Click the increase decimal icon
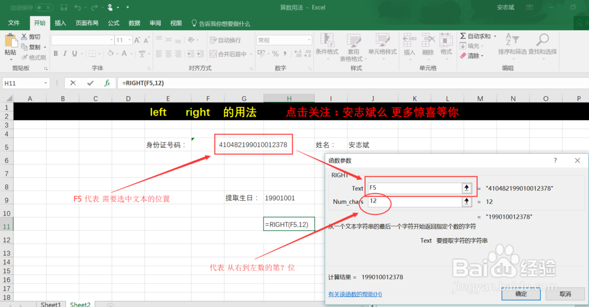This screenshot has height=307, width=589. 298,54
